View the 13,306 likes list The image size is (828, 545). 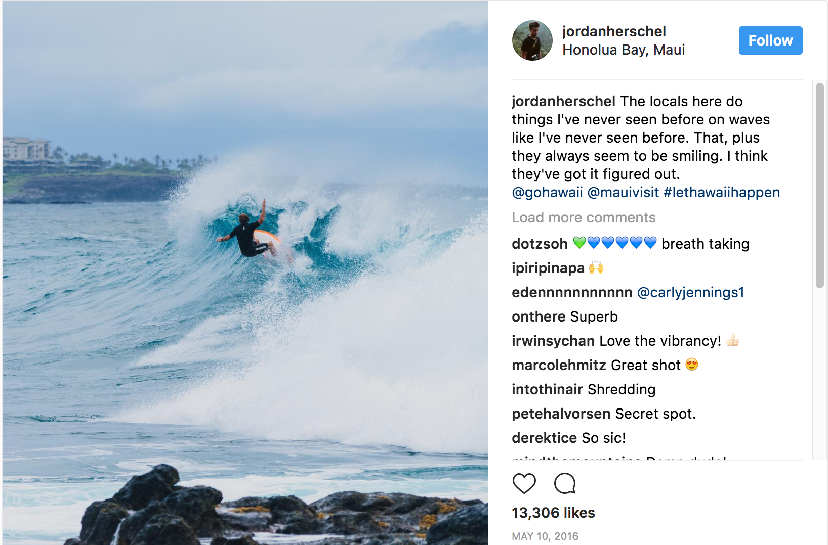[x=553, y=513]
